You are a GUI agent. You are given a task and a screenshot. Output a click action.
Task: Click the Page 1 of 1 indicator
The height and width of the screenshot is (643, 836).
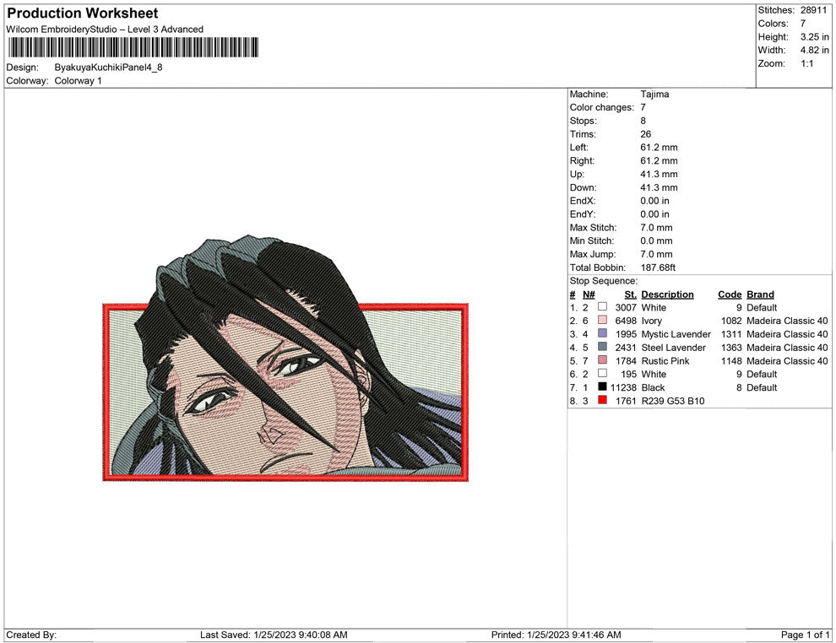click(x=805, y=635)
